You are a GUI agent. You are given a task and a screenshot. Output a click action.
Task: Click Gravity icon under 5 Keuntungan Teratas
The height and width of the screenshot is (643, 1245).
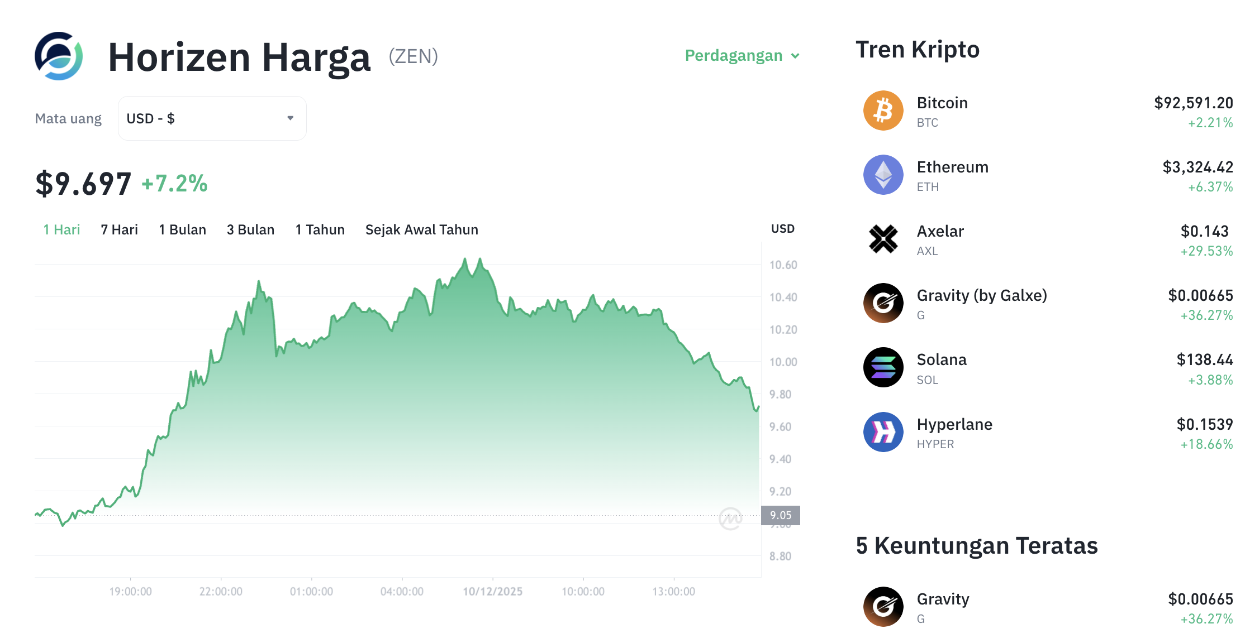click(x=883, y=607)
